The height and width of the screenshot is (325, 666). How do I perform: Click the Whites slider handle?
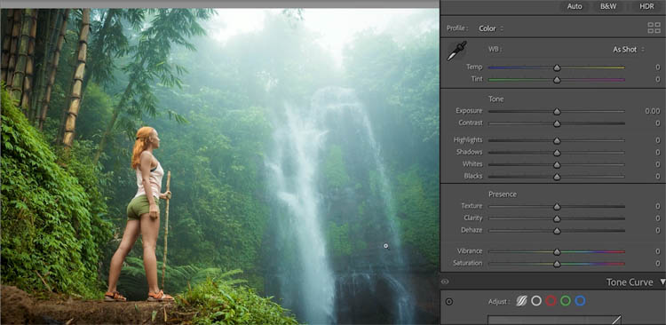[x=557, y=165]
